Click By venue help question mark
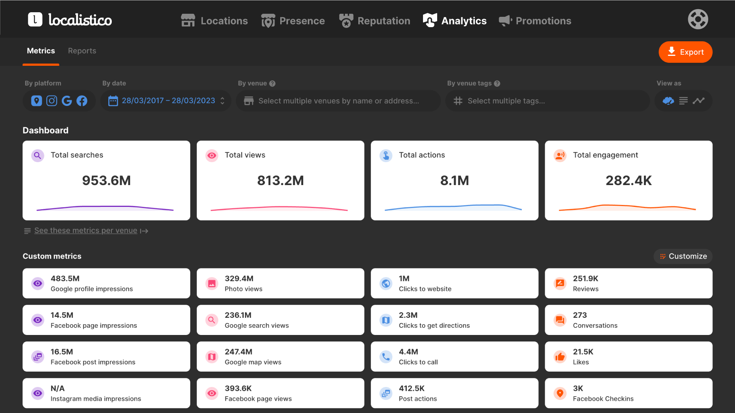Viewport: 735px width, 413px height. click(x=272, y=83)
